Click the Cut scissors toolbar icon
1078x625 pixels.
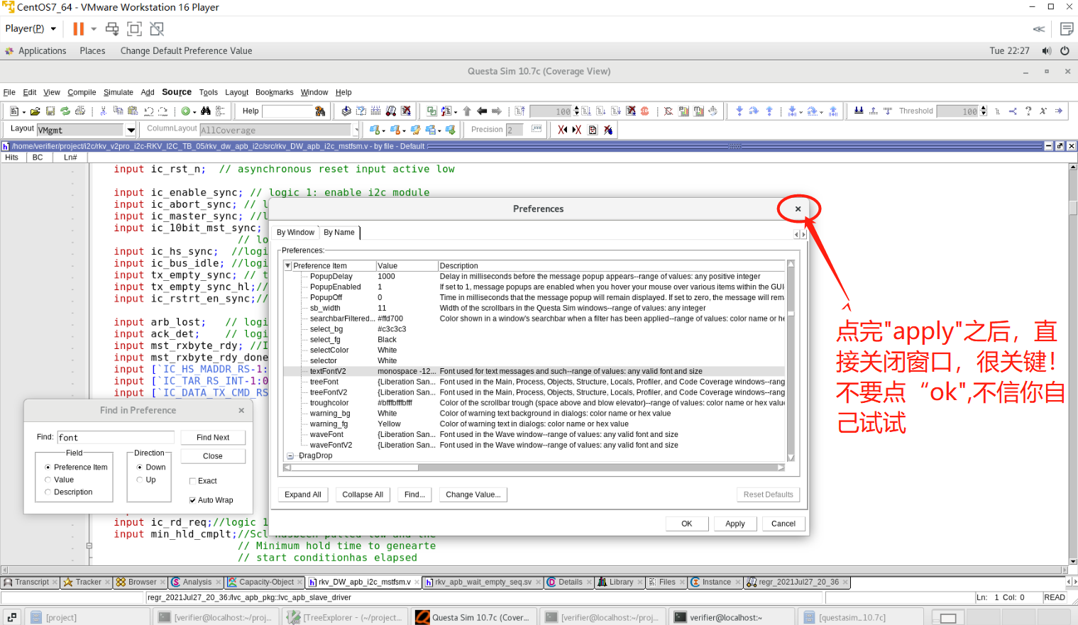point(104,111)
